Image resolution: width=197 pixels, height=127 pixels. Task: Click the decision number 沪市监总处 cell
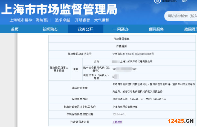pyautogui.click(x=133, y=54)
